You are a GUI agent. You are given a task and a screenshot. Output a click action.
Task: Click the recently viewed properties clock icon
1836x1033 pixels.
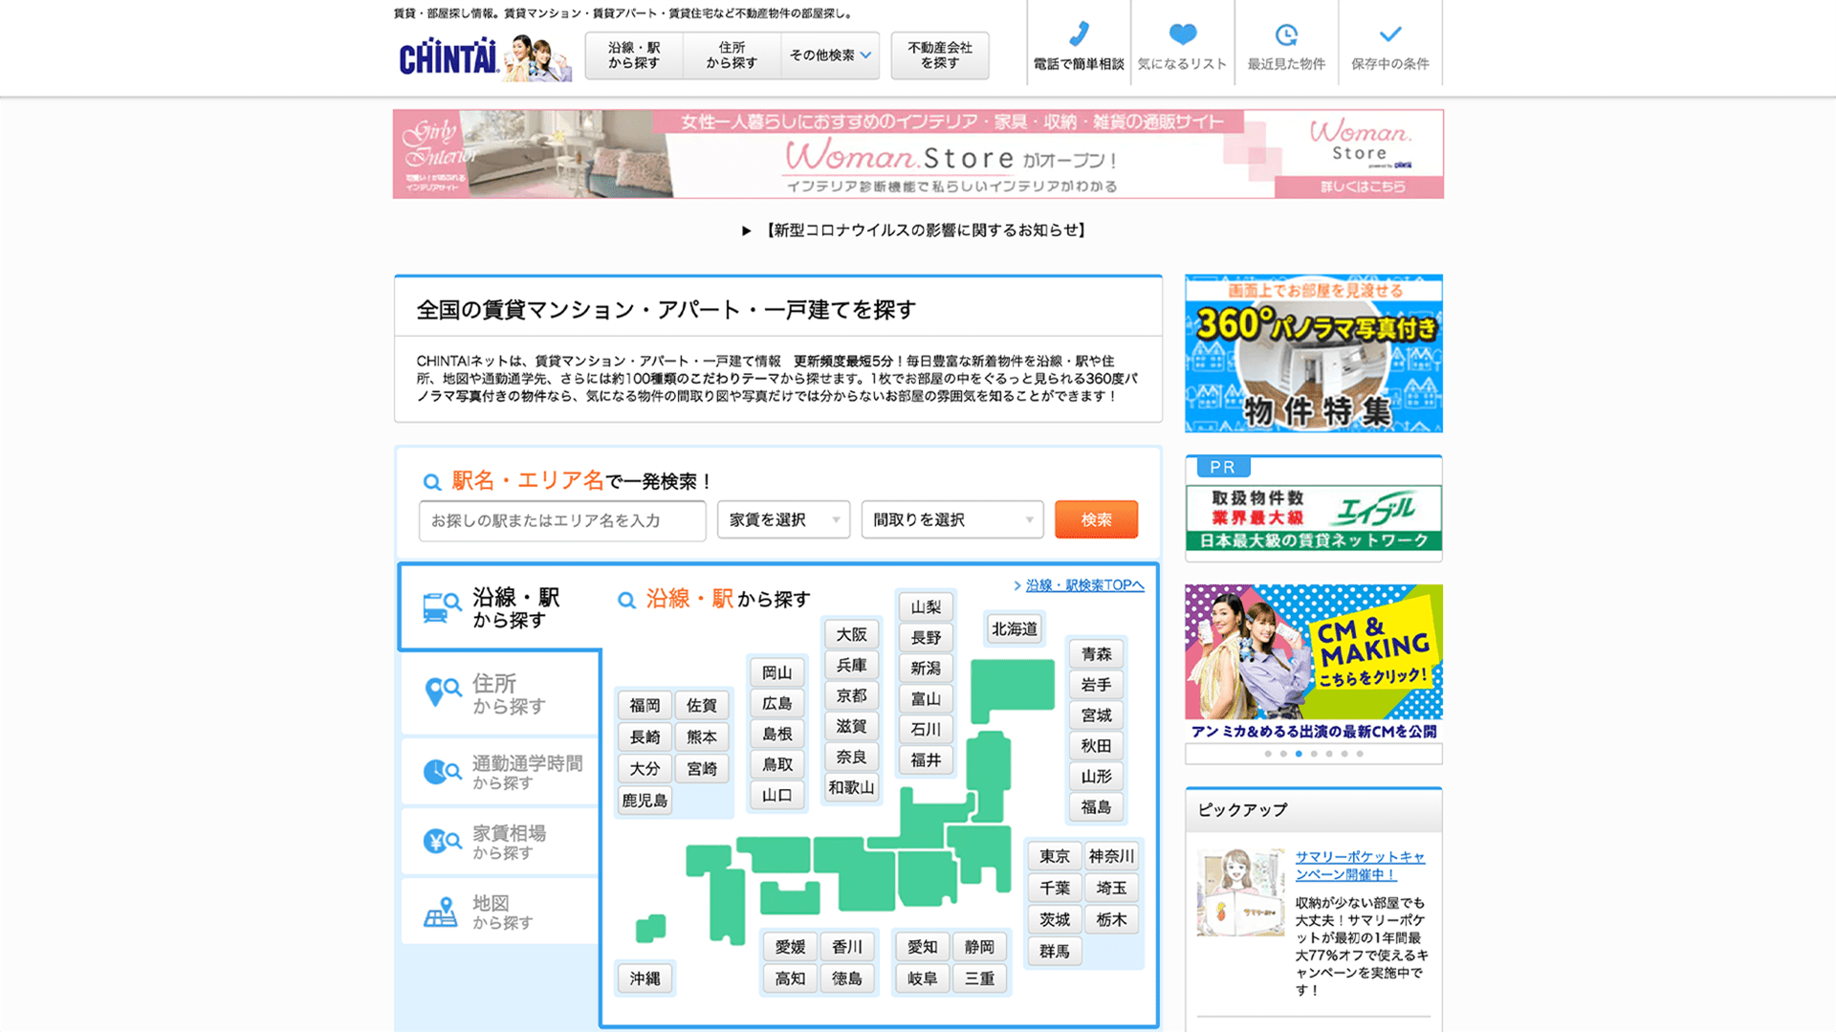coord(1286,35)
